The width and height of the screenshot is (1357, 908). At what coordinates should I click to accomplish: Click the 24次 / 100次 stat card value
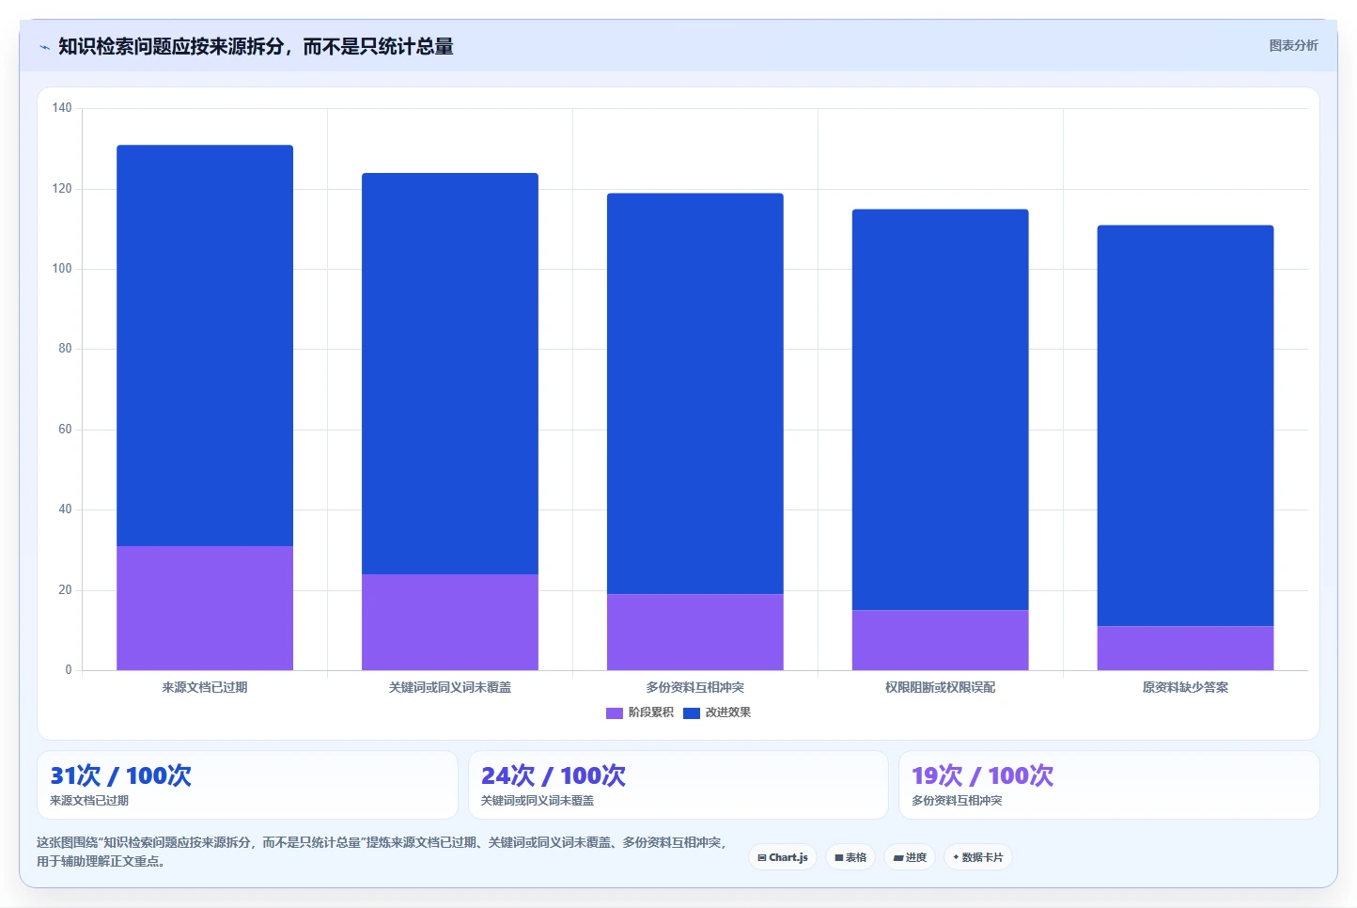pyautogui.click(x=554, y=775)
